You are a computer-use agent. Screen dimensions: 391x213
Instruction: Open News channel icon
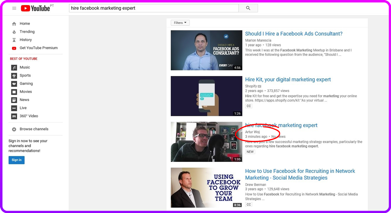[x=14, y=100]
